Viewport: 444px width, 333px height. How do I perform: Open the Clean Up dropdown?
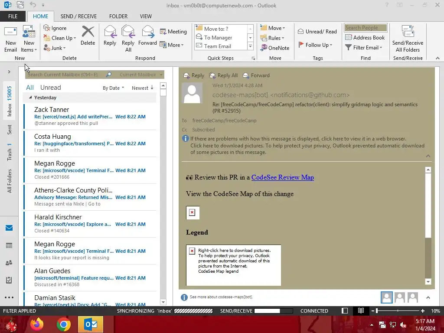(x=60, y=38)
